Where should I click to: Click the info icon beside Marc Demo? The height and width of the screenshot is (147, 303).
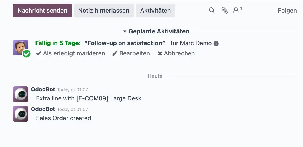click(x=216, y=43)
